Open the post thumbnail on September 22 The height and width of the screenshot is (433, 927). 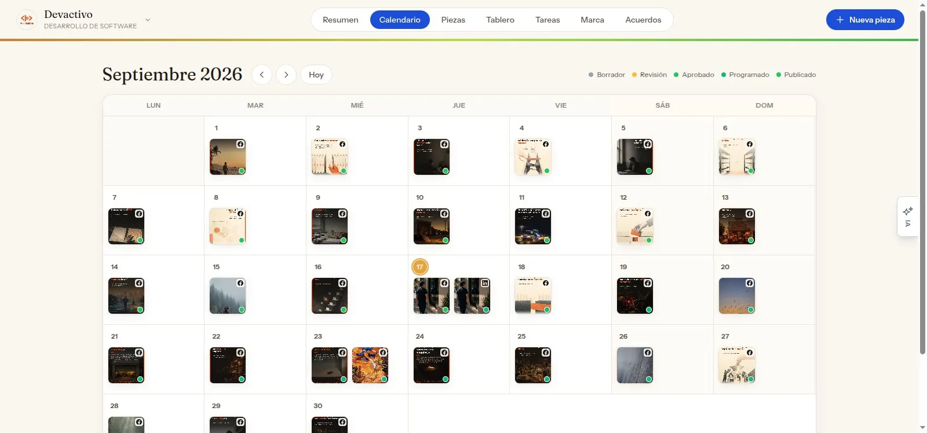(228, 365)
